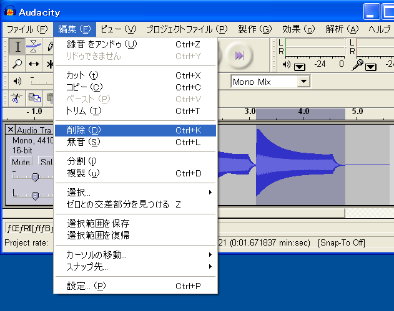Click the output volume speaker icon

click(17, 81)
